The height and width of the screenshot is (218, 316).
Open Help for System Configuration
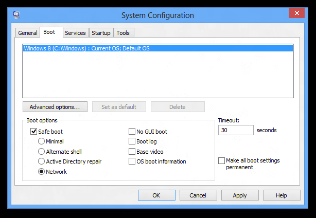coord(282,195)
